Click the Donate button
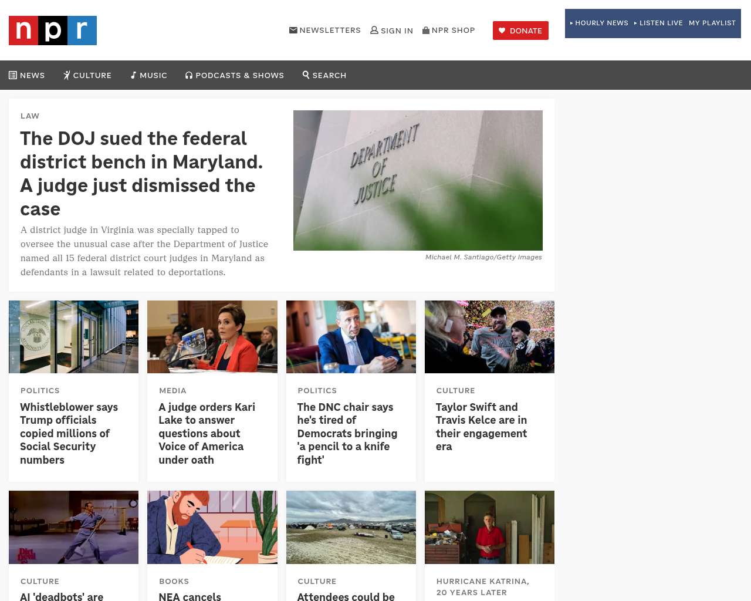751x601 pixels. click(x=520, y=31)
